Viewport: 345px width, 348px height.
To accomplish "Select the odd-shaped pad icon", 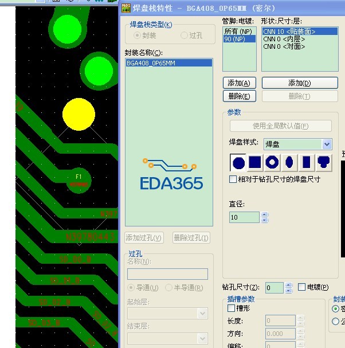I will 323,163.
